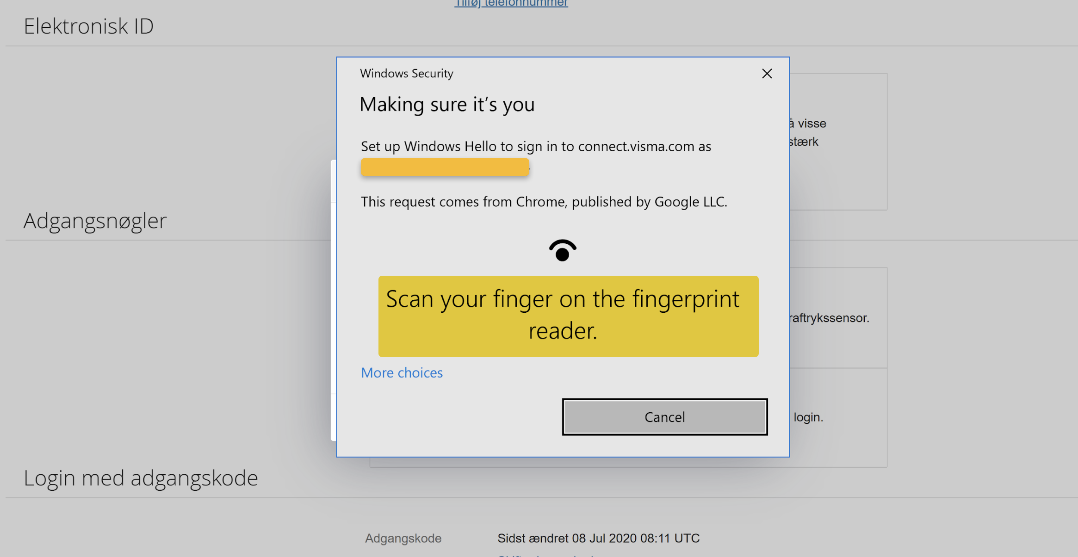The width and height of the screenshot is (1078, 557).
Task: Select the Elektronisk ID section heading
Action: coord(88,26)
